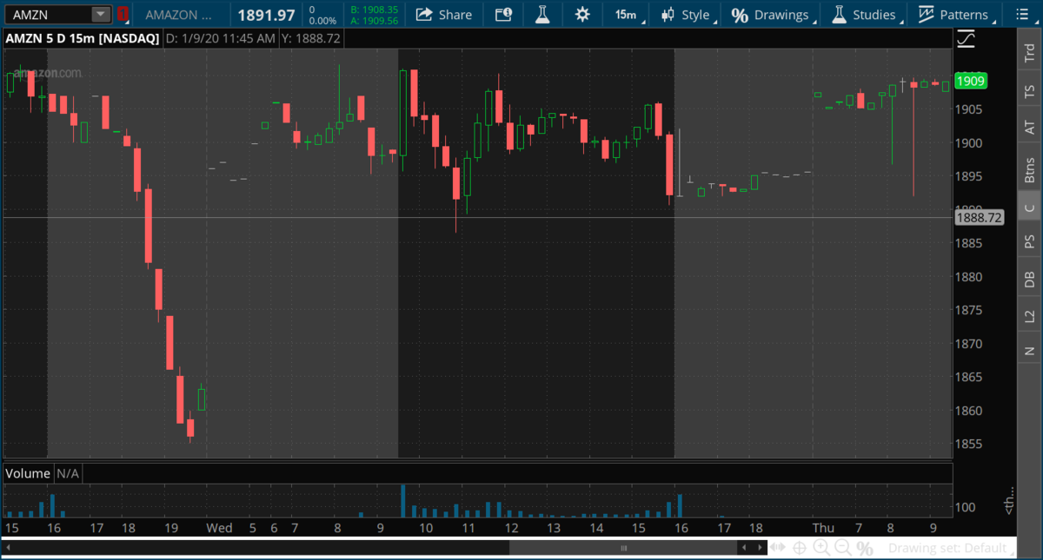Click the Thu label on time axis
Image resolution: width=1043 pixels, height=560 pixels.
(823, 527)
